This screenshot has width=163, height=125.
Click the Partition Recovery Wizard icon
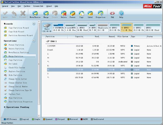(x=5, y=35)
